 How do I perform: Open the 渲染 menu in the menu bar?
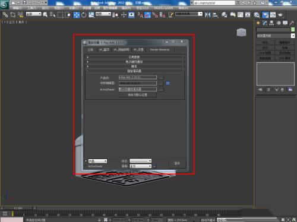(x=126, y=8)
